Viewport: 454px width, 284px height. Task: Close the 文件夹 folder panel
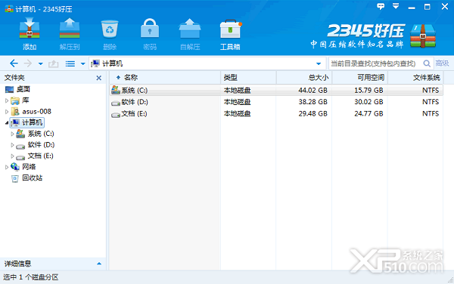click(x=98, y=78)
